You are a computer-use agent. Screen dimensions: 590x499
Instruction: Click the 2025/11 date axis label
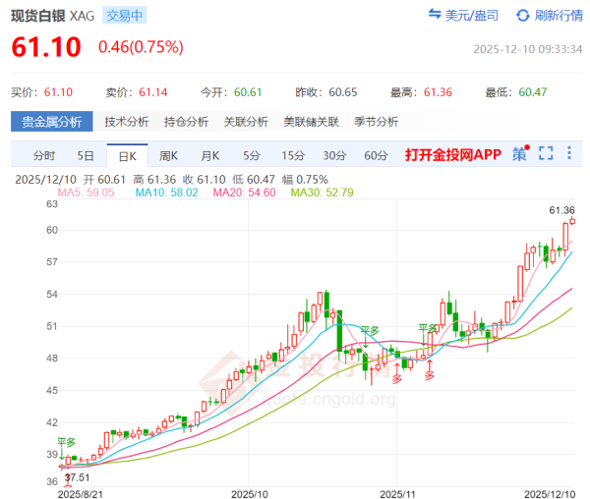[397, 494]
